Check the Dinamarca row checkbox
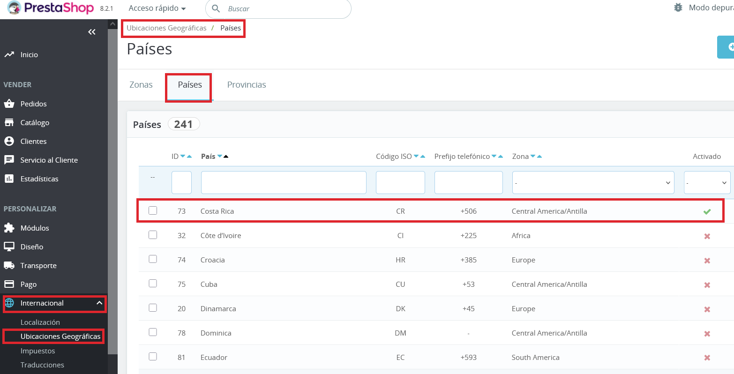Image resolution: width=734 pixels, height=374 pixels. click(153, 308)
